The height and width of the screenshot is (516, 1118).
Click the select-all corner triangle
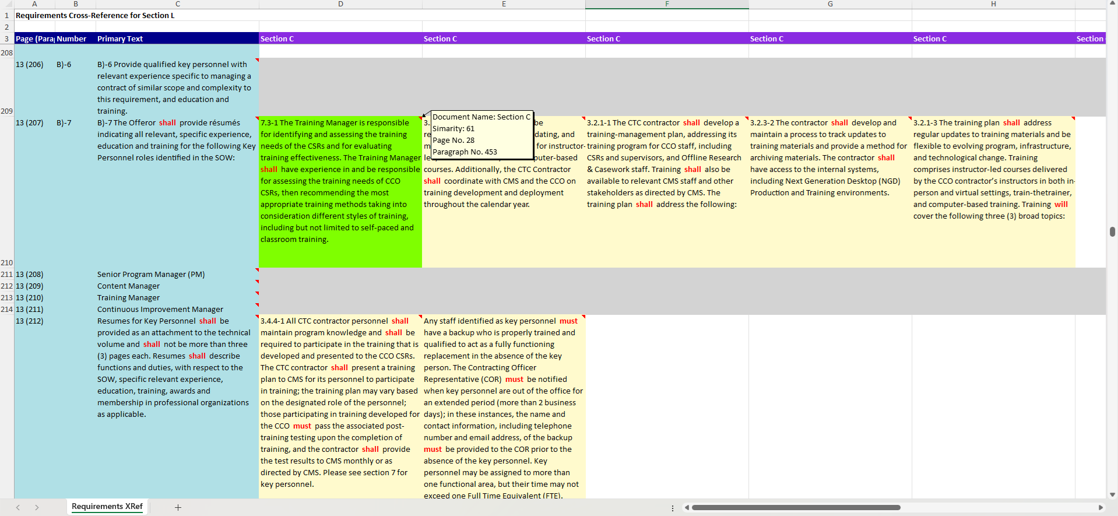[7, 4]
